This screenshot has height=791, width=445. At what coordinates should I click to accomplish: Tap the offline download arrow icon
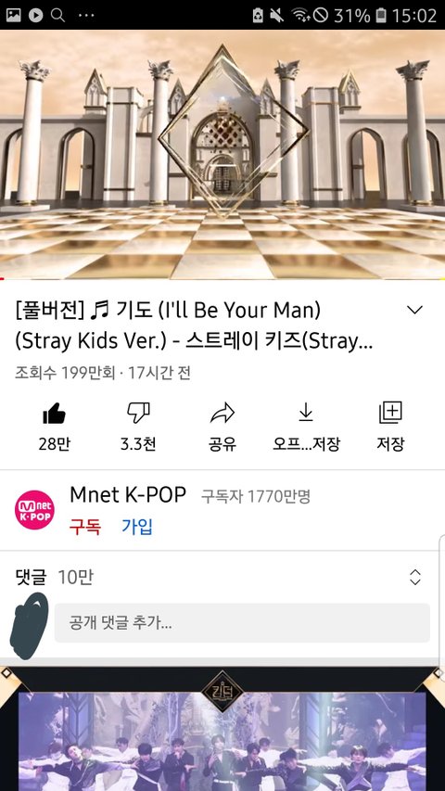(x=306, y=414)
